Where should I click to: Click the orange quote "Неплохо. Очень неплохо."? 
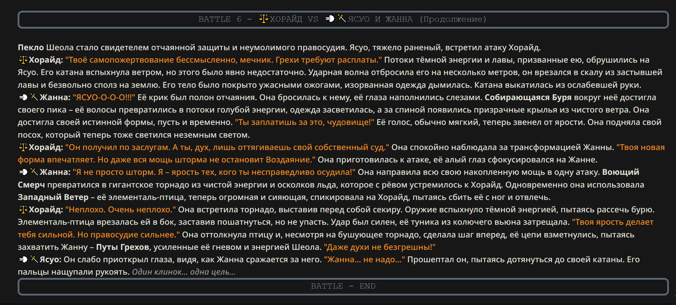click(x=121, y=210)
